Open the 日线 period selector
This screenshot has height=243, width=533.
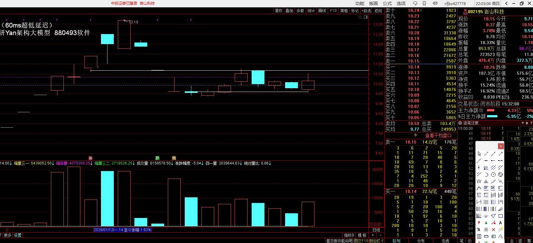[x=376, y=230]
